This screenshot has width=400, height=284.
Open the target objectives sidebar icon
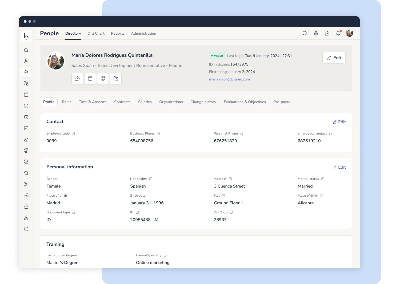pos(26,151)
